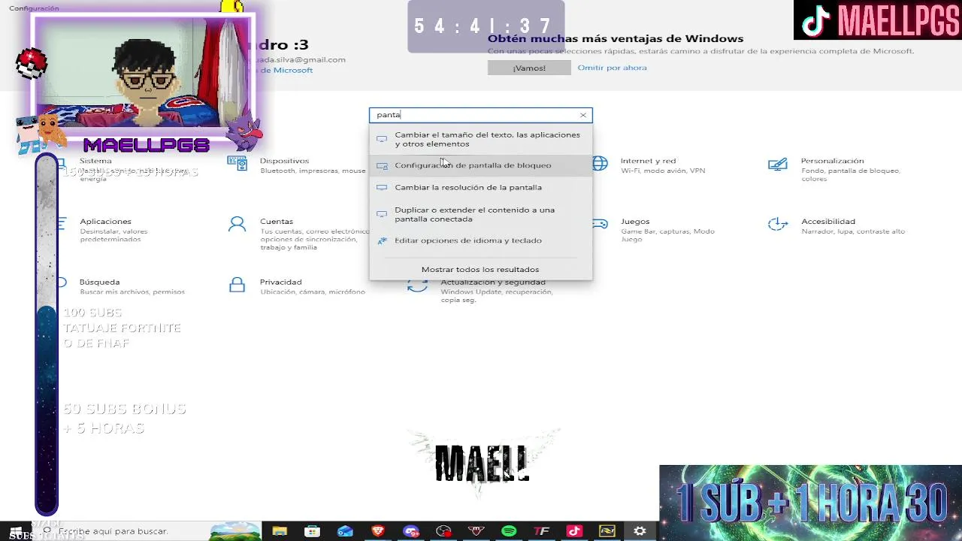
Task: Click the Juegos controller icon
Action: point(600,224)
